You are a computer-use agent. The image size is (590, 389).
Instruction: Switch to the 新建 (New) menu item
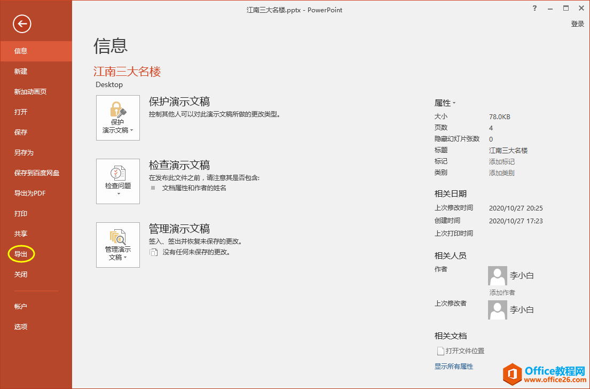point(21,71)
